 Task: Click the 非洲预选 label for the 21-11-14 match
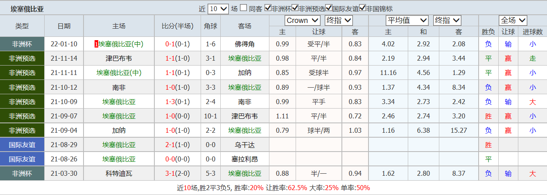click(22, 59)
